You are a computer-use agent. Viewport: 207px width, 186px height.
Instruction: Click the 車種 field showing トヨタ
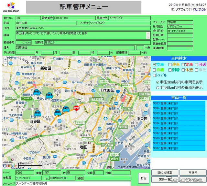coord(52,172)
